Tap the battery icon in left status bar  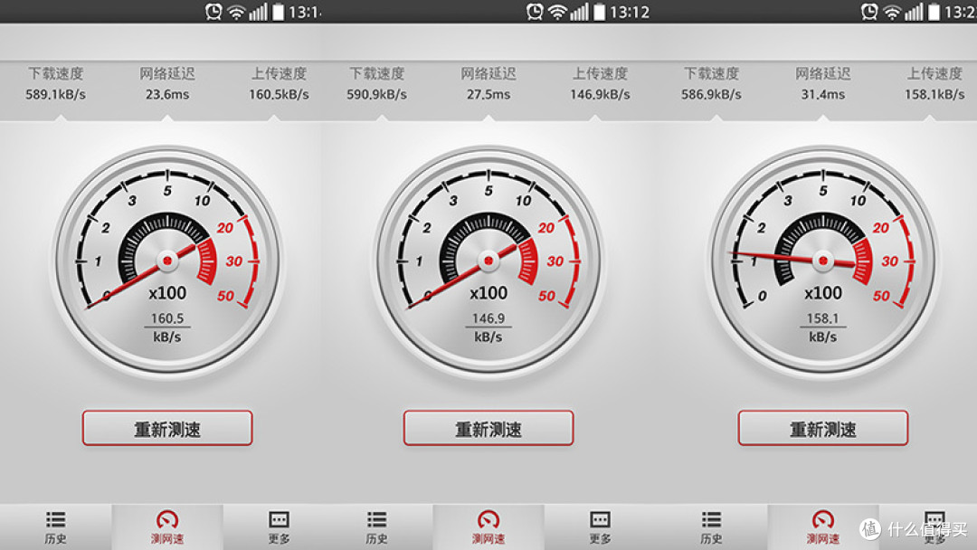278,12
